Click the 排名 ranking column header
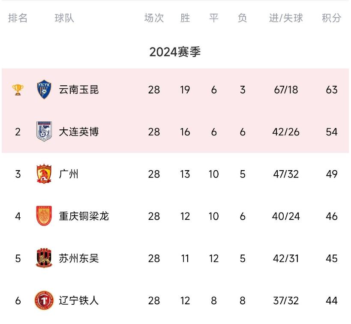This screenshot has height=324, width=351. [18, 18]
